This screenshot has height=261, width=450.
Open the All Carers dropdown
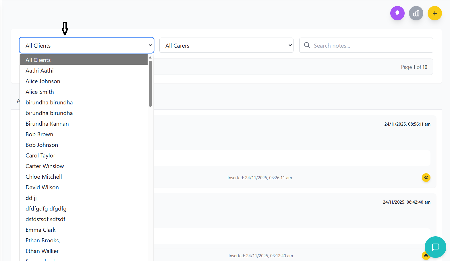pyautogui.click(x=226, y=45)
